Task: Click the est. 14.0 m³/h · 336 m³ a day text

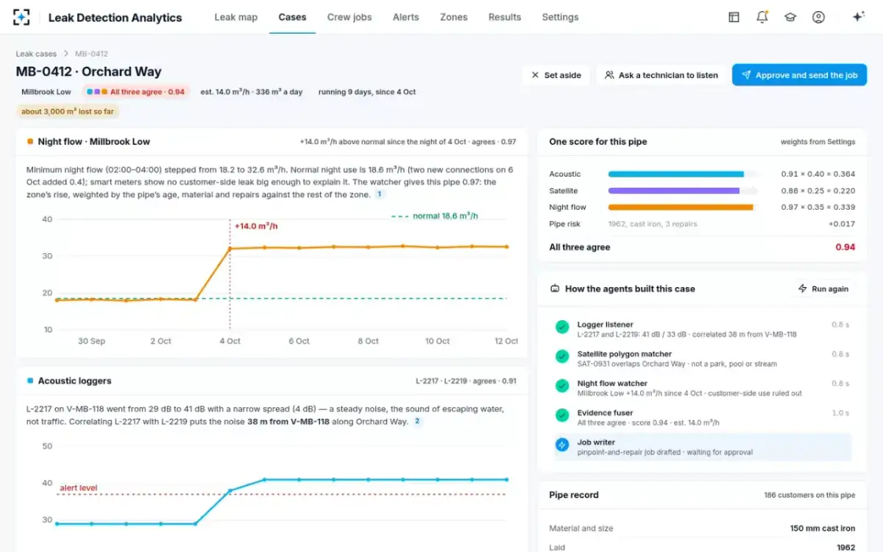Action: pos(251,92)
